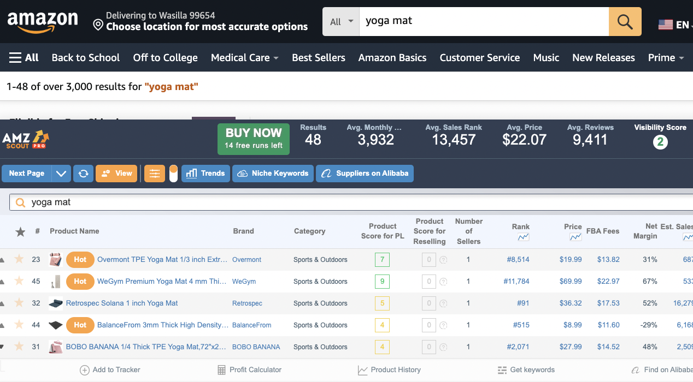Click Price column chart icon
693x382 pixels.
click(x=575, y=237)
